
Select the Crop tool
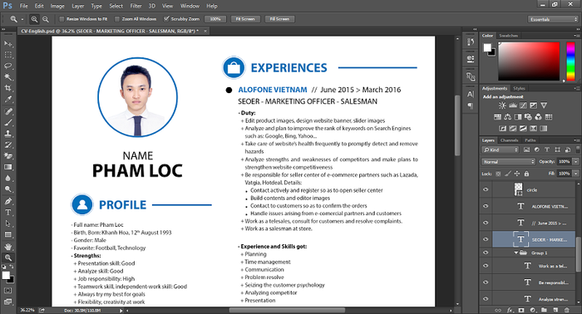pyautogui.click(x=8, y=88)
